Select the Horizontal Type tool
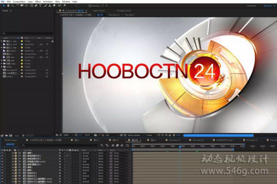 [x=40, y=6]
